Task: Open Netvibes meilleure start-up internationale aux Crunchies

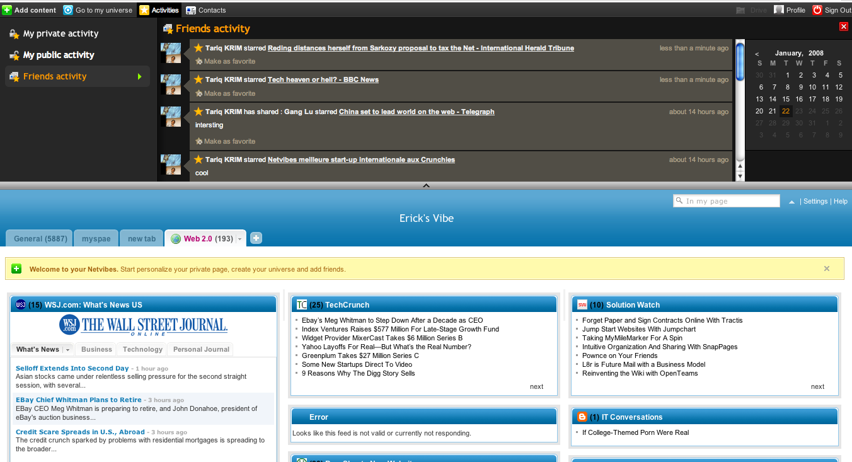Action: (361, 159)
